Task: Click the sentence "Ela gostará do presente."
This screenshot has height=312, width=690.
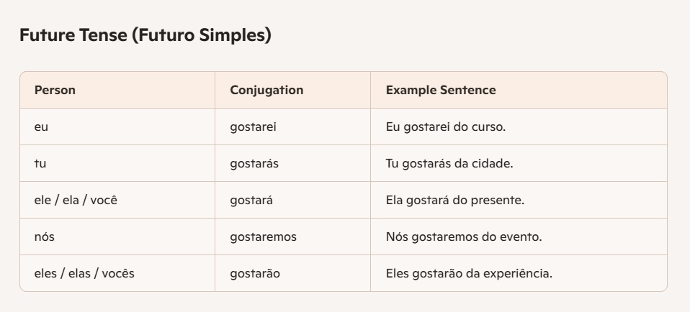Action: click(x=454, y=200)
